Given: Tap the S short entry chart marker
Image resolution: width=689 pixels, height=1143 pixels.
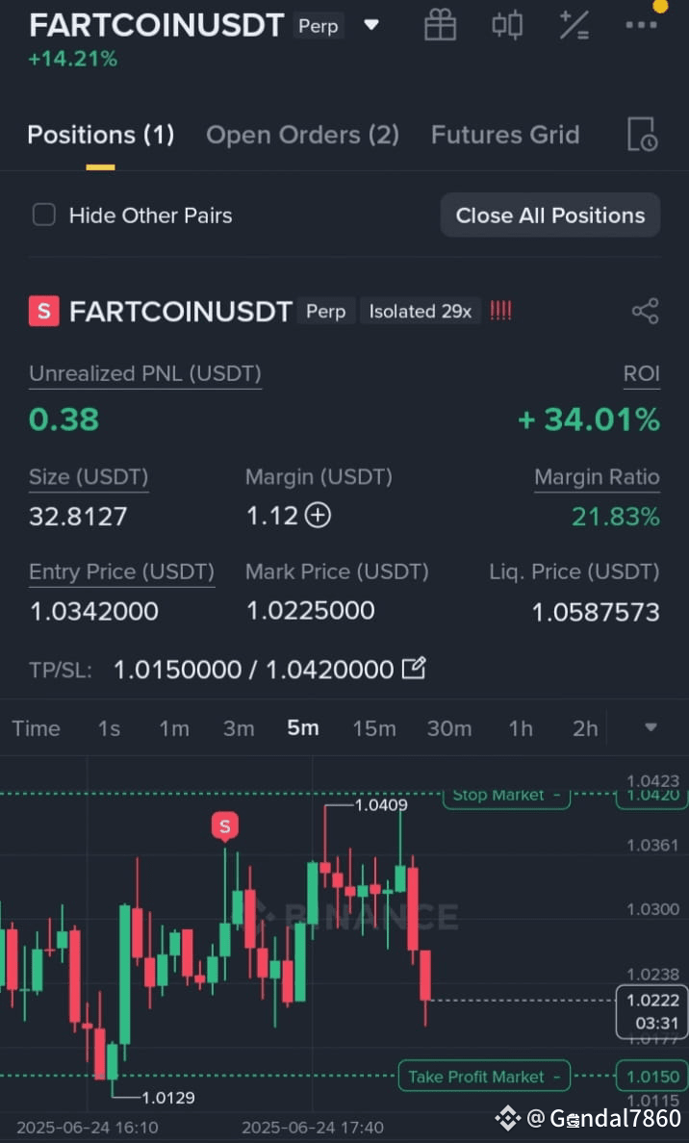Looking at the screenshot, I should 224,827.
